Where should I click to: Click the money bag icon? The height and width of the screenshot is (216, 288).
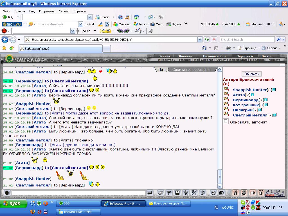236,193
